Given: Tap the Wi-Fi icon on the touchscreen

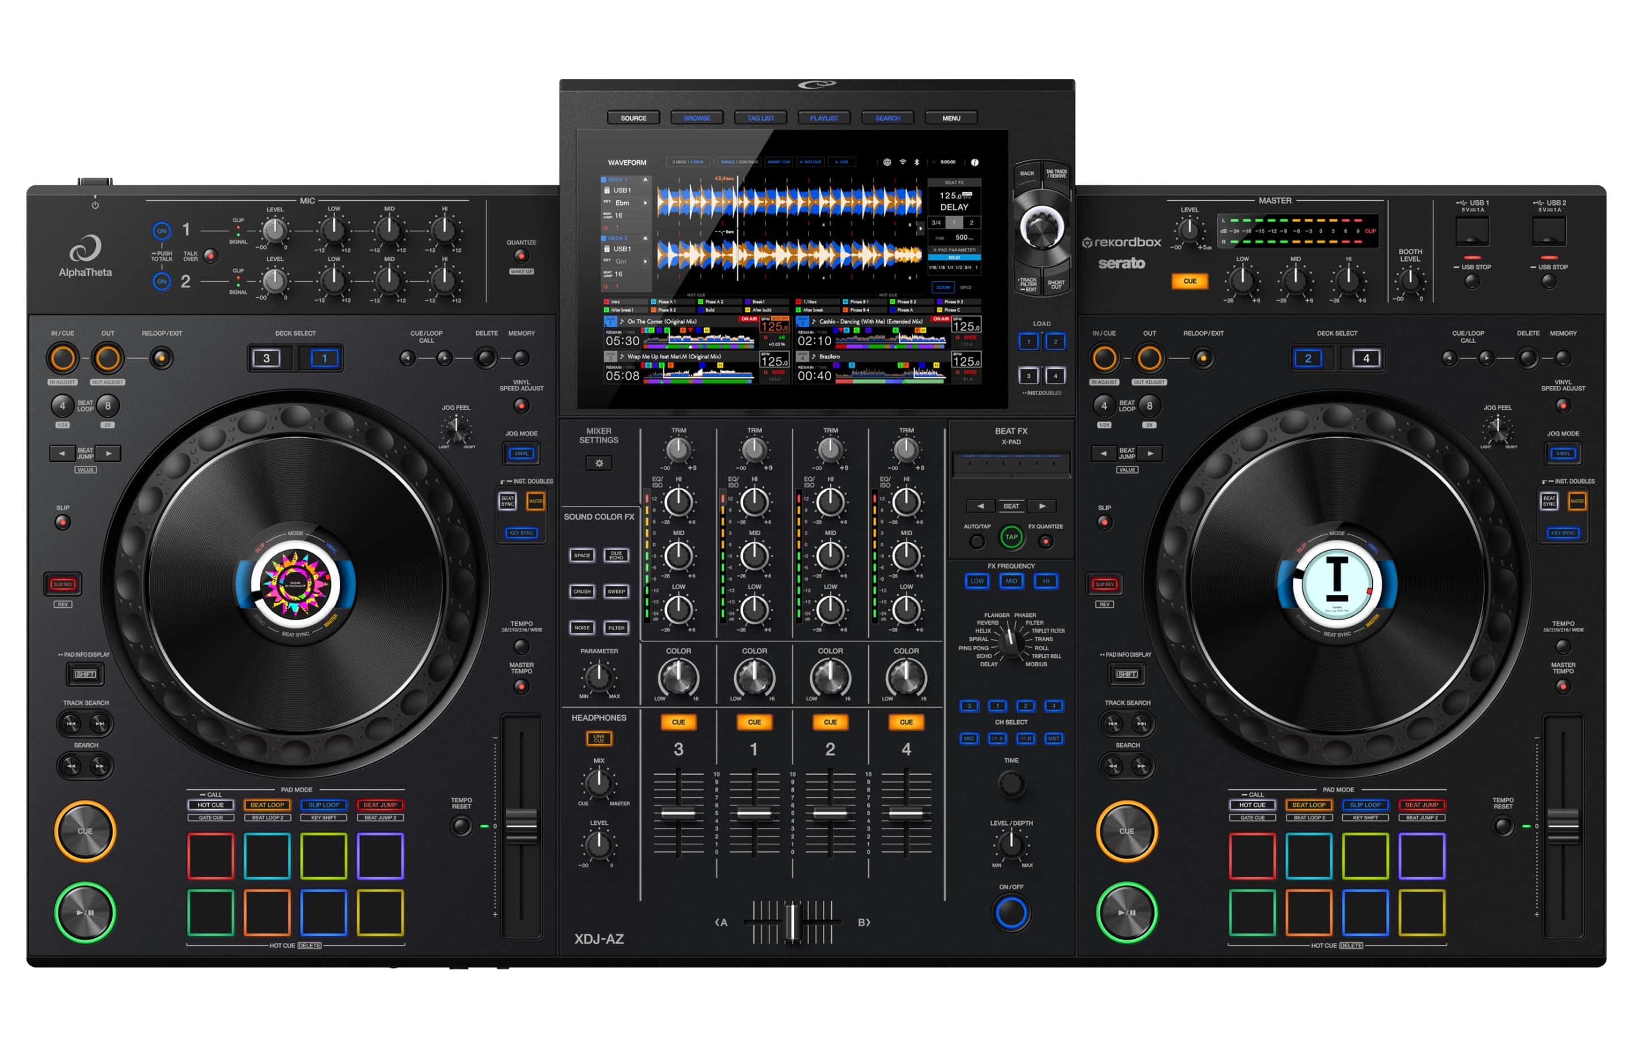Looking at the screenshot, I should coord(902,162).
